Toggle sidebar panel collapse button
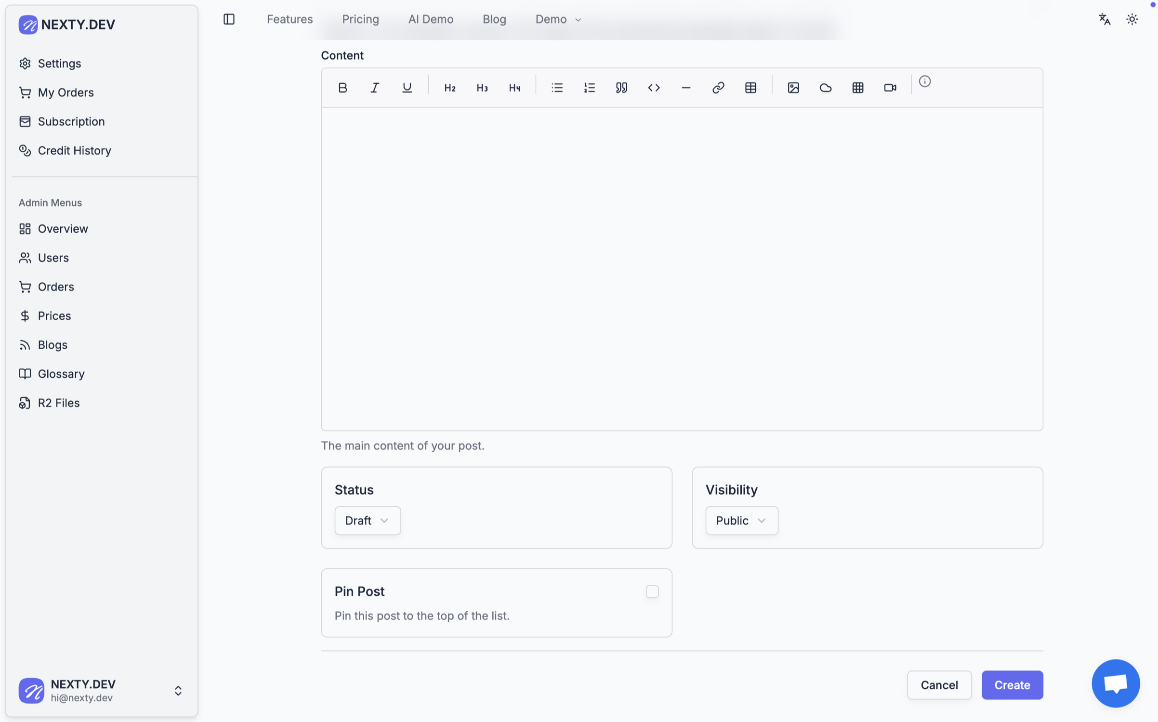The height and width of the screenshot is (722, 1158). tap(229, 19)
